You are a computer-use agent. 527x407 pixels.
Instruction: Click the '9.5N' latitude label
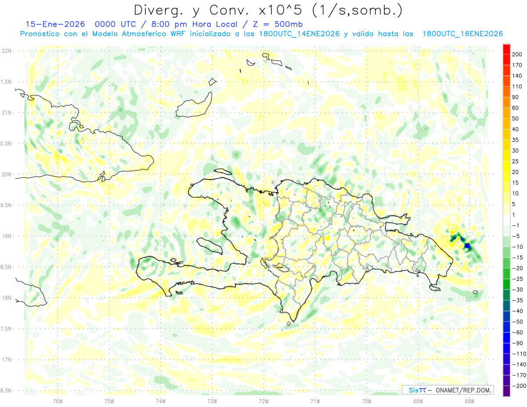[x=7, y=205]
